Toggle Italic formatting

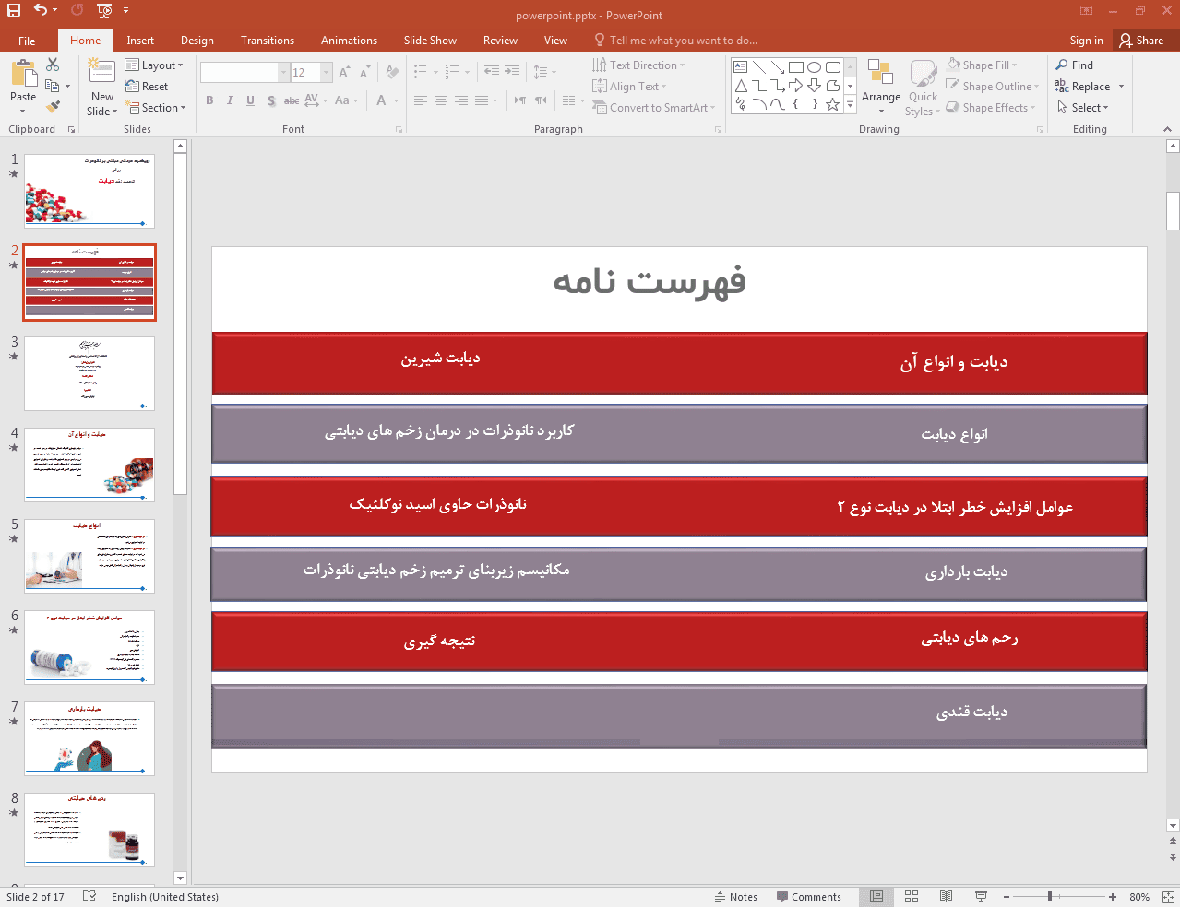(230, 100)
